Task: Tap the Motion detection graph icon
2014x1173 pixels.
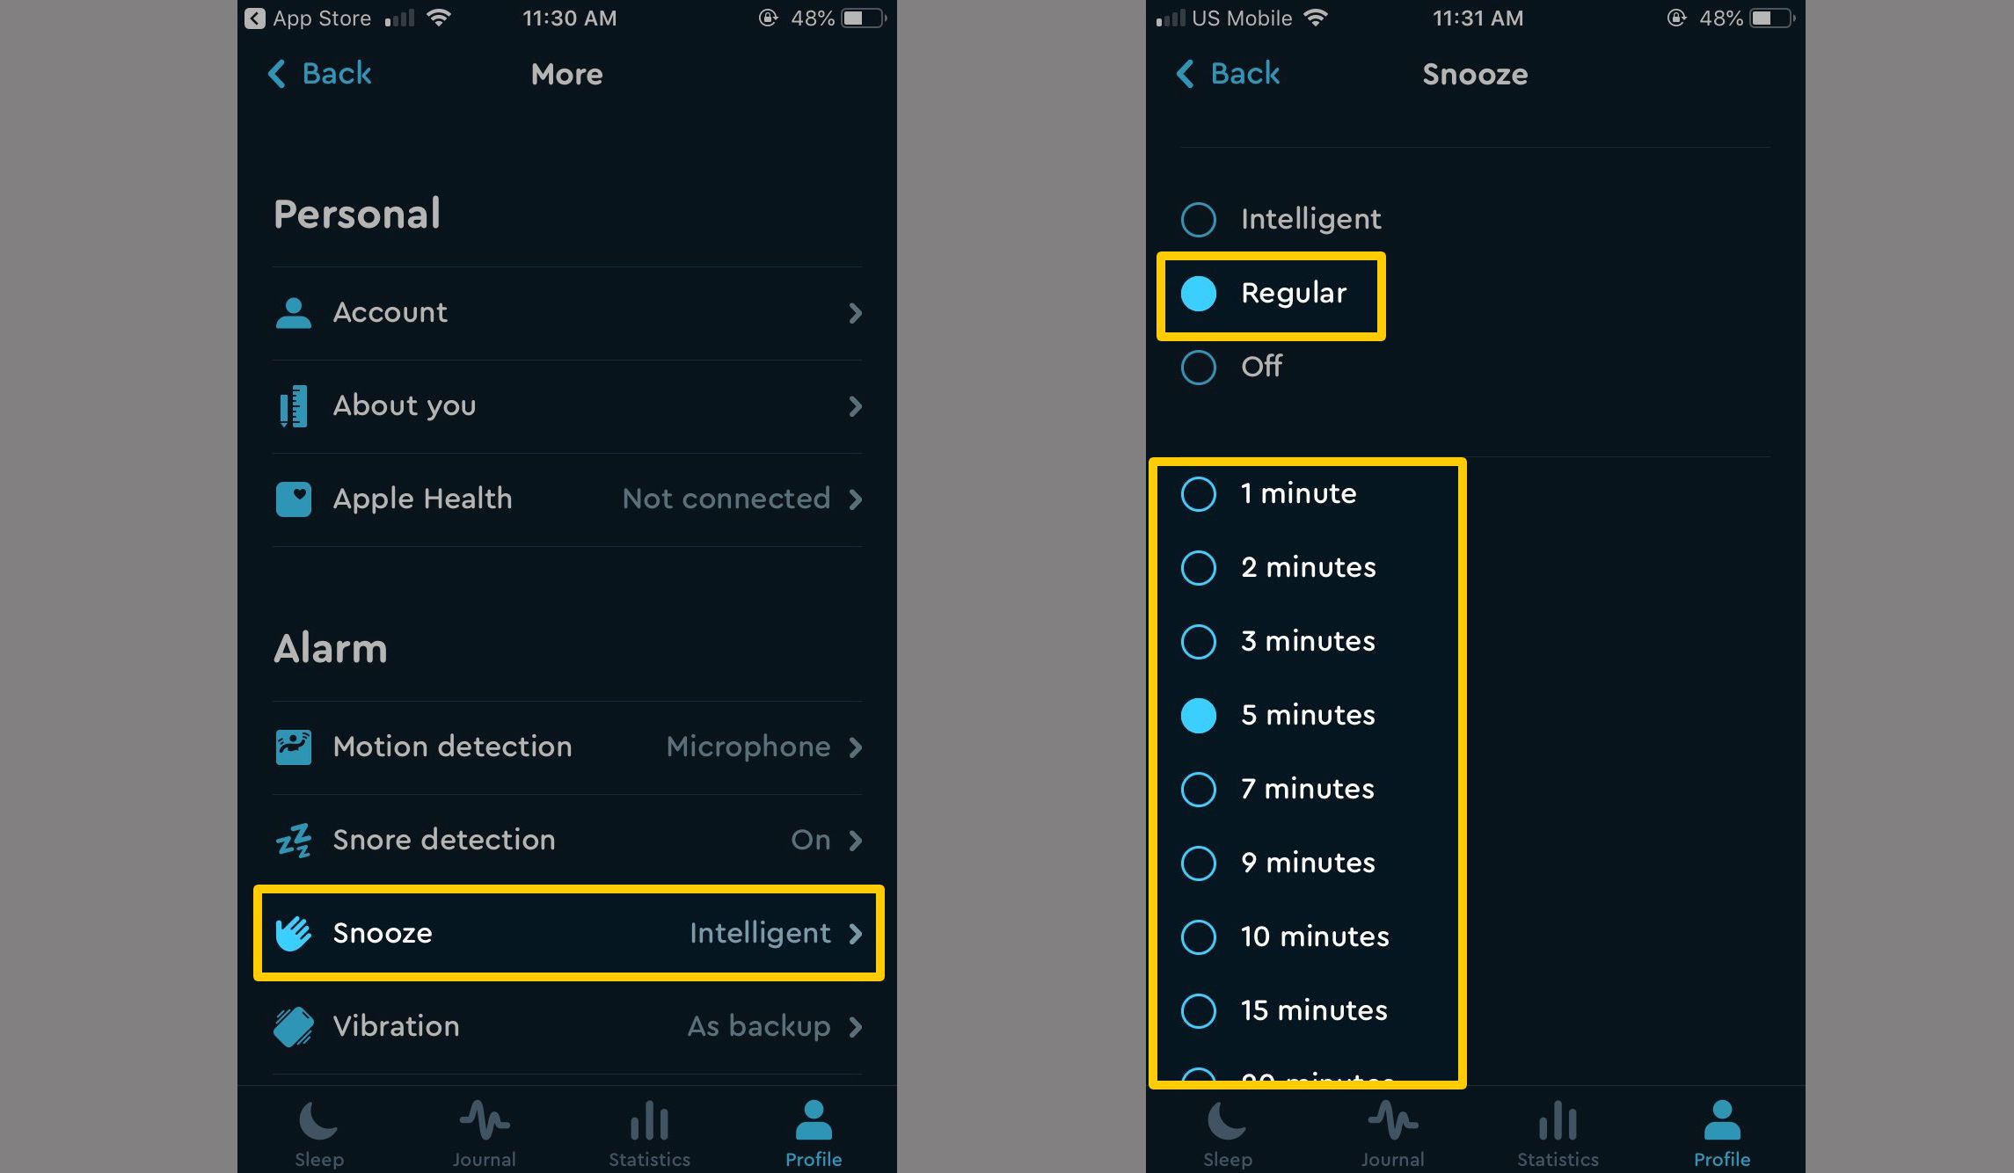Action: pos(293,744)
